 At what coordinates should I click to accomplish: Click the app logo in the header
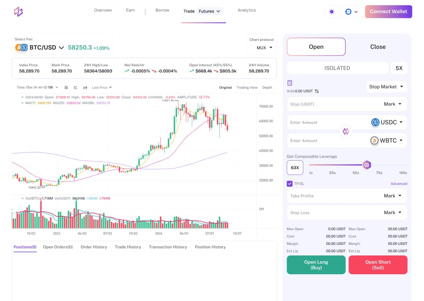pyautogui.click(x=18, y=12)
